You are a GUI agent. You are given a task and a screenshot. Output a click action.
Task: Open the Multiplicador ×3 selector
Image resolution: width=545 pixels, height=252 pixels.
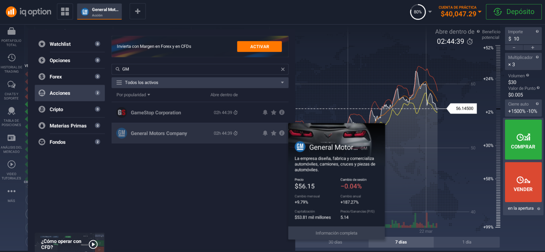523,61
